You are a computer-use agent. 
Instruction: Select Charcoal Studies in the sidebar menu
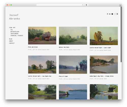click(x=17, y=36)
